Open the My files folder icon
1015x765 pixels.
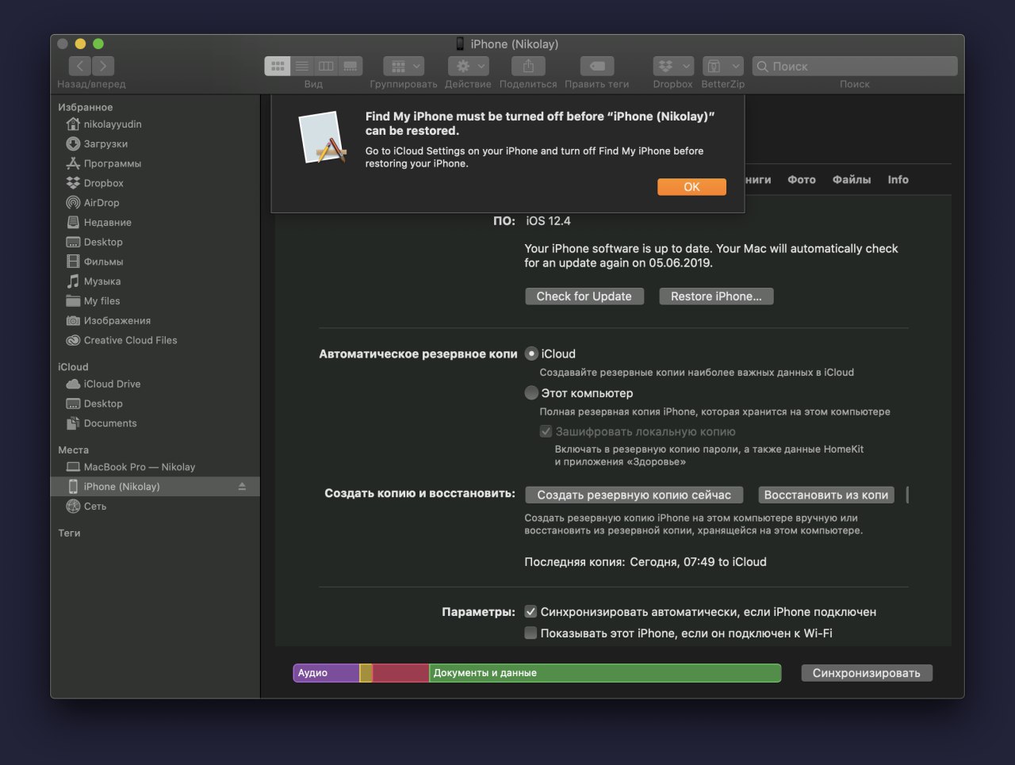[x=73, y=301]
